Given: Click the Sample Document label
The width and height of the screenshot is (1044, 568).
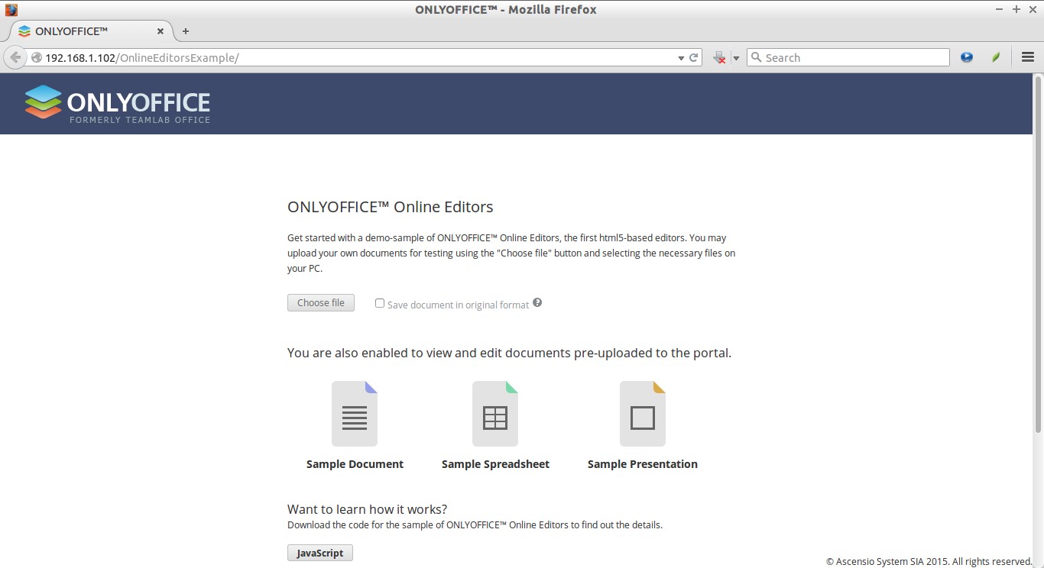Looking at the screenshot, I should [x=355, y=464].
